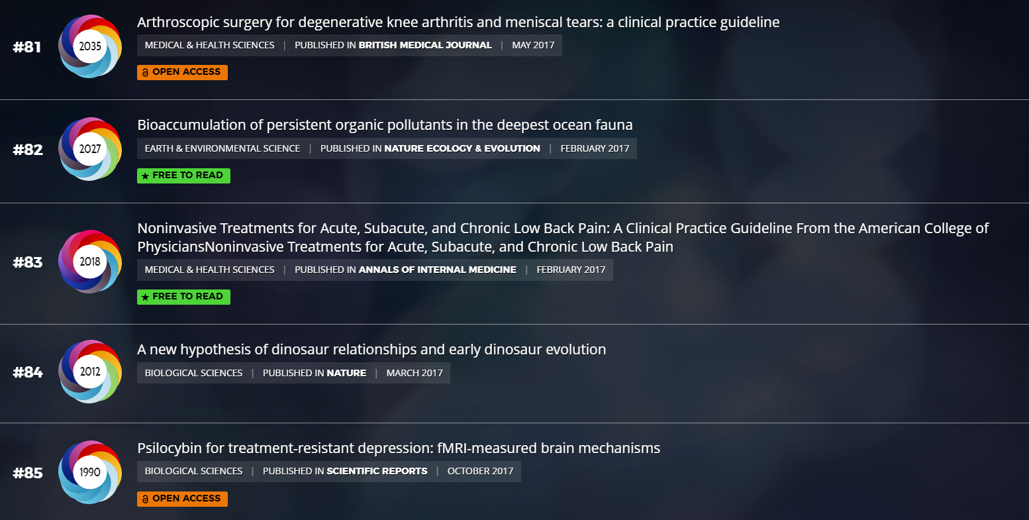Image resolution: width=1029 pixels, height=520 pixels.
Task: Click Nature Ecology & Evolution journal label
Action: [462, 148]
